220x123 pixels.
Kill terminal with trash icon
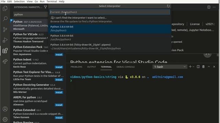(203, 67)
